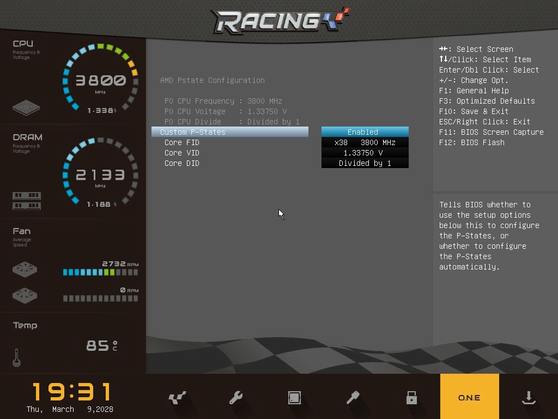Click the Core VID 1.33750 V field
The height and width of the screenshot is (419, 558).
(x=365, y=153)
